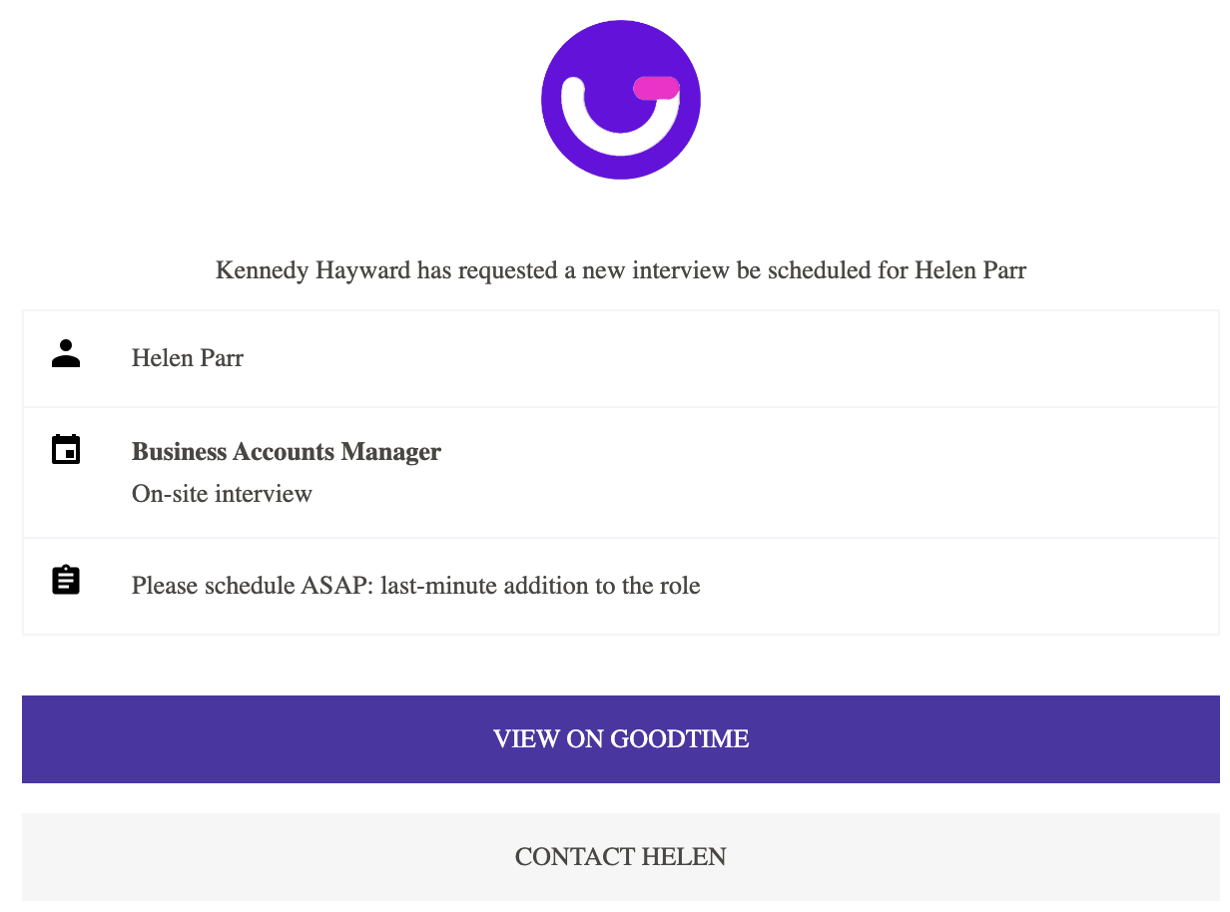Select the Business Accounts Manager job title

[286, 451]
